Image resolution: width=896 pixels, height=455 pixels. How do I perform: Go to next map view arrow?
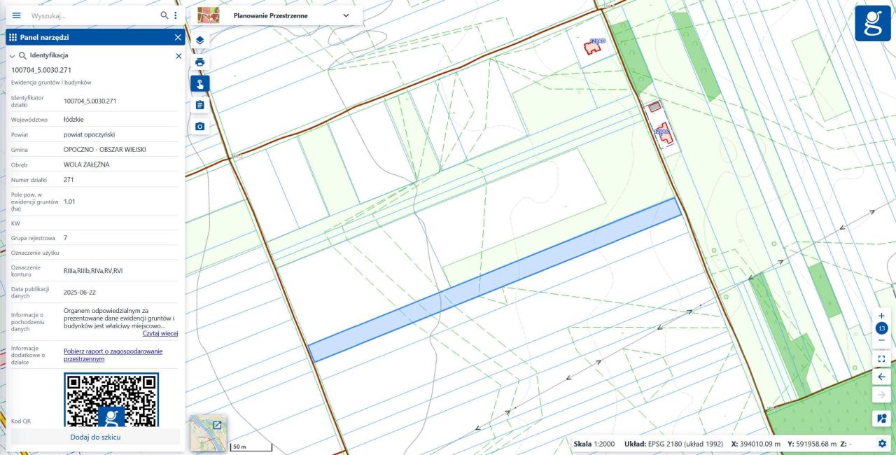(881, 395)
